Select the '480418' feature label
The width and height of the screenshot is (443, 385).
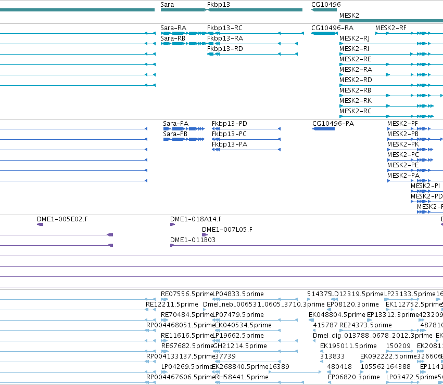(339, 367)
